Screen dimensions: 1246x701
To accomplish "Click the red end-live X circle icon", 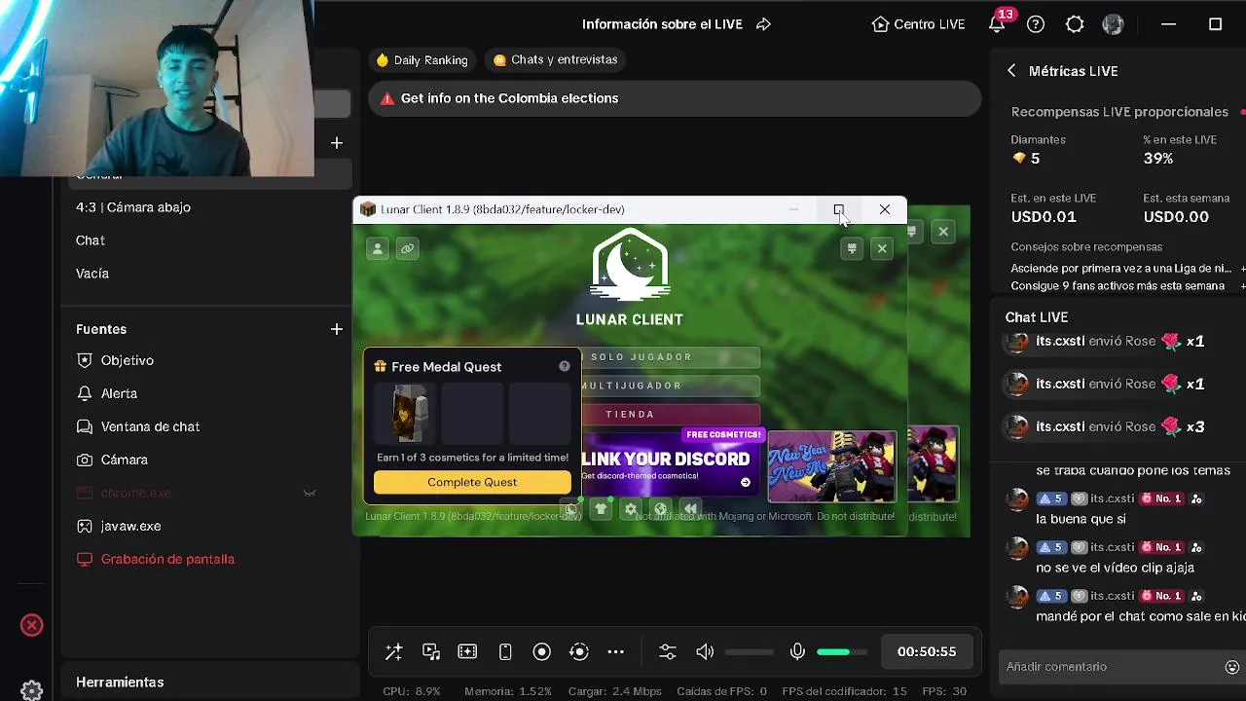I will coord(32,625).
